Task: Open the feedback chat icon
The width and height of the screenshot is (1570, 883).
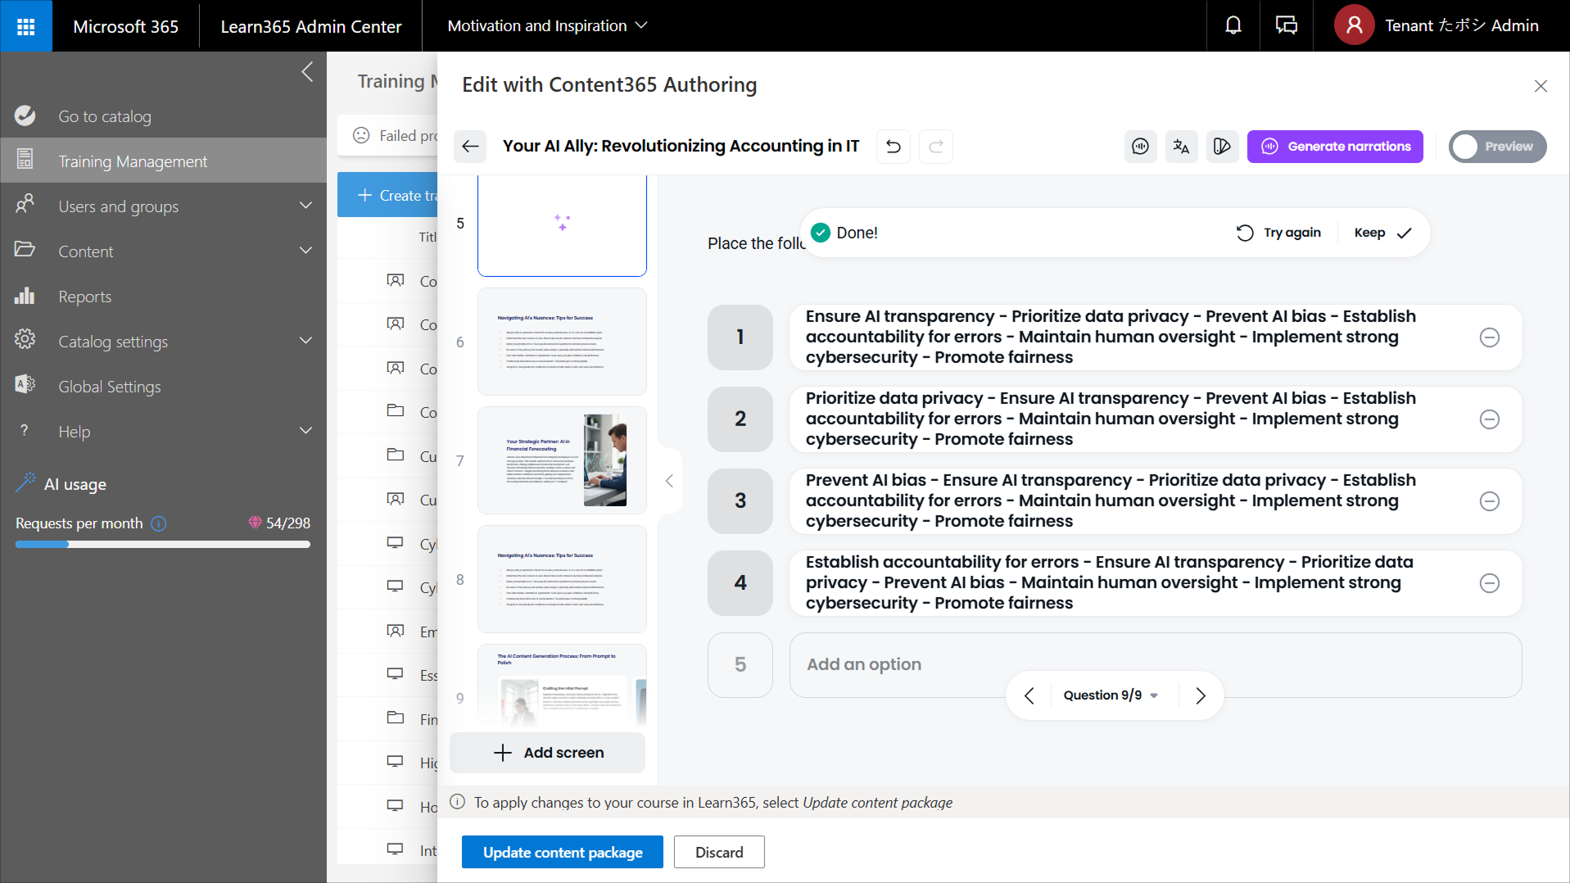Action: [1286, 26]
